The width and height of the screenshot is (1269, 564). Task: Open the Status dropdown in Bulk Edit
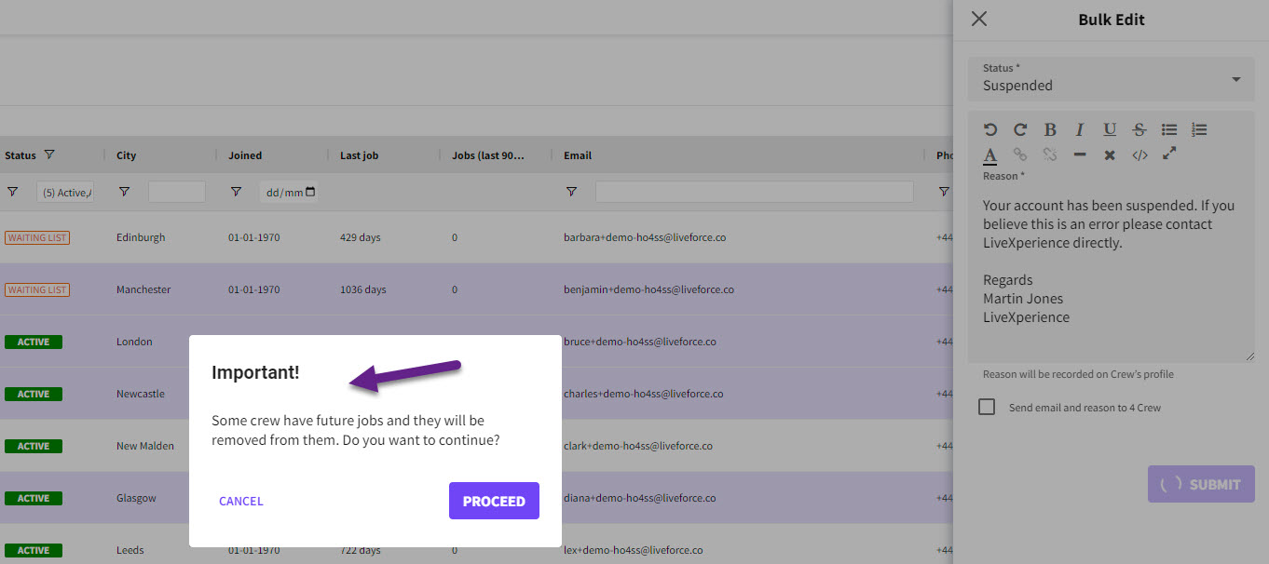pyautogui.click(x=1111, y=78)
